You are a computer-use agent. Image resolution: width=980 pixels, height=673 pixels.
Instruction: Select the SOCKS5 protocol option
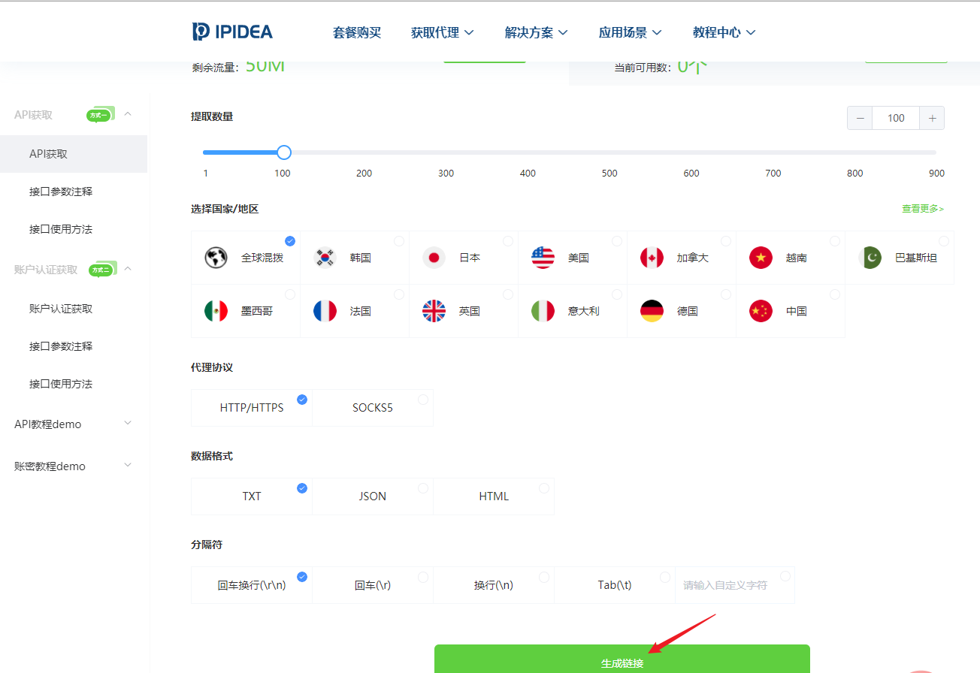point(373,408)
